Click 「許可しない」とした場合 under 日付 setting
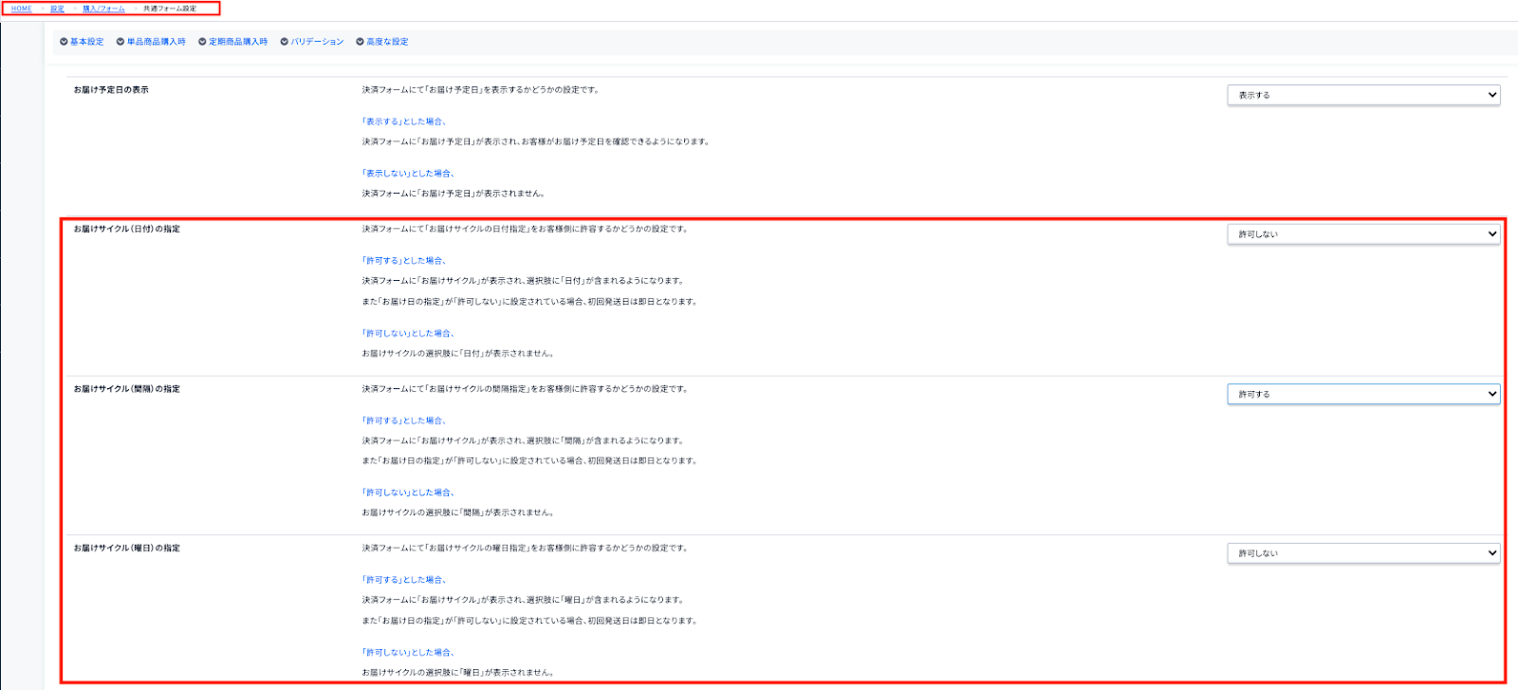Viewport: 1518px width, 690px height. point(408,333)
